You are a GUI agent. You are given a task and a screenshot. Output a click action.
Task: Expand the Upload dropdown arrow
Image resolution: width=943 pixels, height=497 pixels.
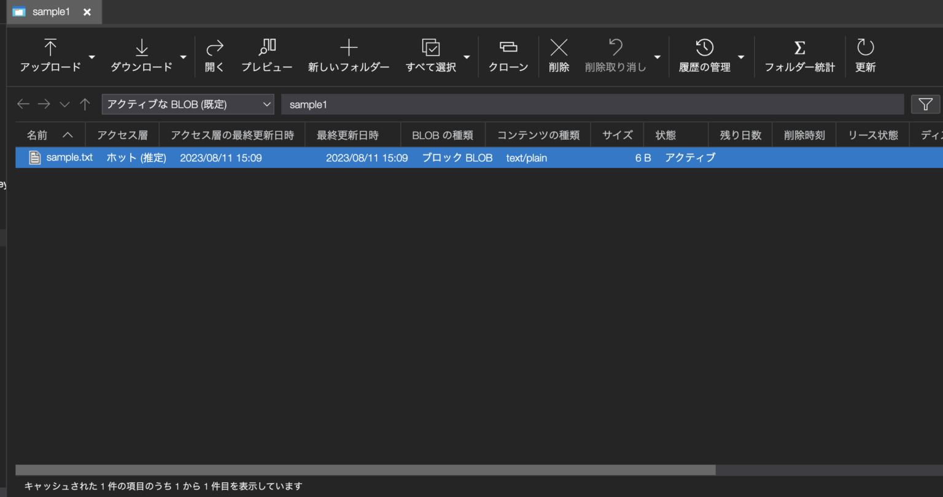[91, 56]
